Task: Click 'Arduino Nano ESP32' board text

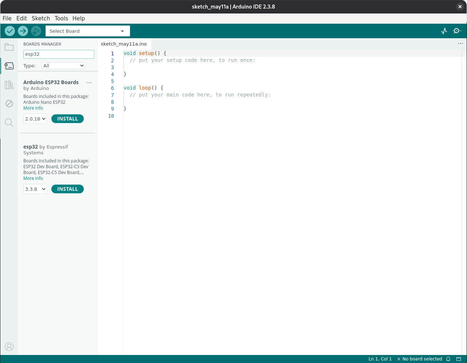Action: click(44, 102)
